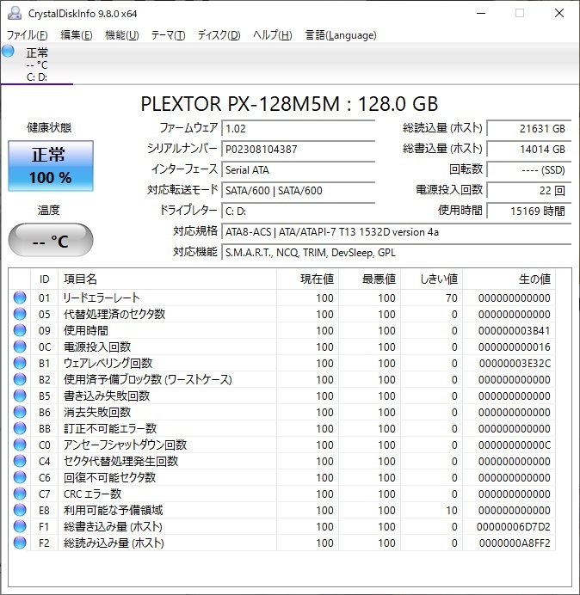Click status orb for B1 ウェアレベリング回数
The width and height of the screenshot is (580, 595).
(x=20, y=363)
